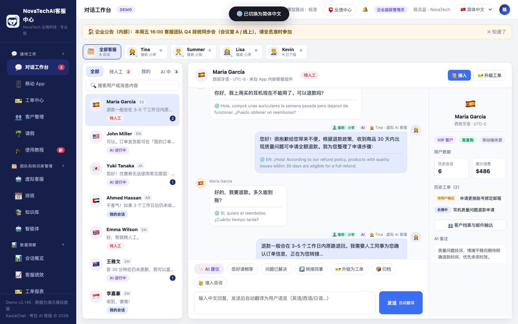The image size is (518, 324).
Task: Open the 反馈中心 button
Action: [x=340, y=10]
